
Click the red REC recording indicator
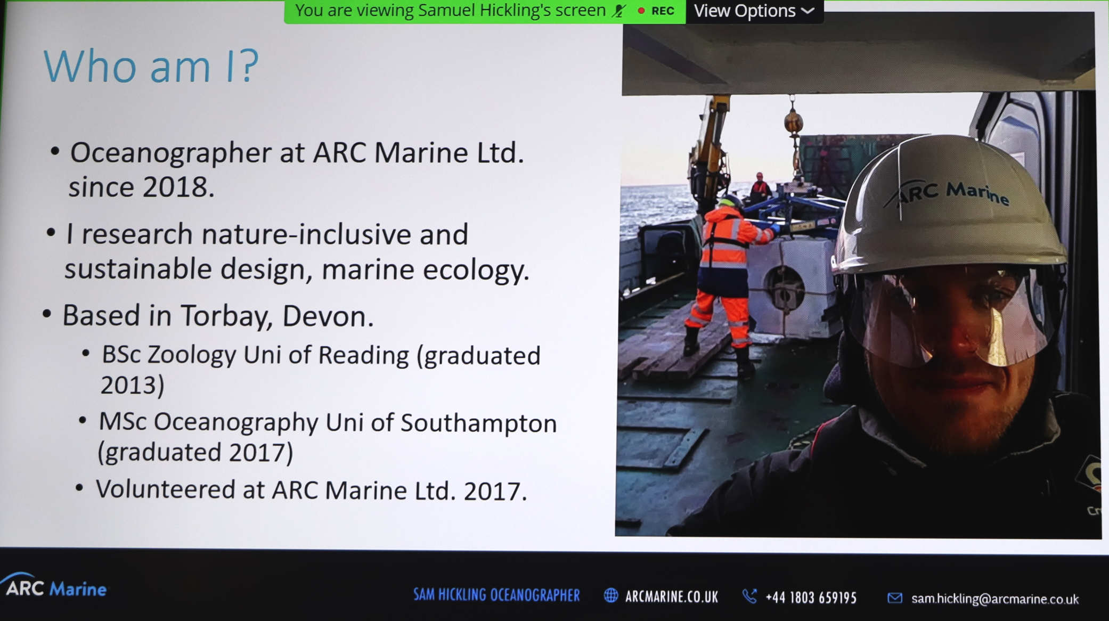[x=657, y=11]
